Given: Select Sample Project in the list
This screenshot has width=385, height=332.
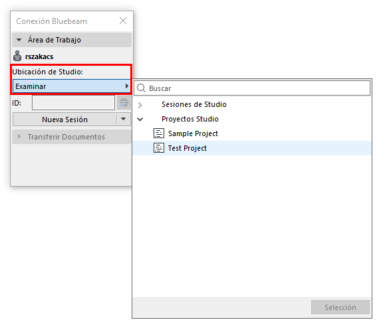Looking at the screenshot, I should click(252, 133).
